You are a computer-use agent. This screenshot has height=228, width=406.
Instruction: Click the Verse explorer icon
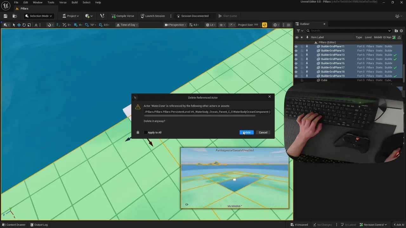pyautogui.click(x=102, y=16)
